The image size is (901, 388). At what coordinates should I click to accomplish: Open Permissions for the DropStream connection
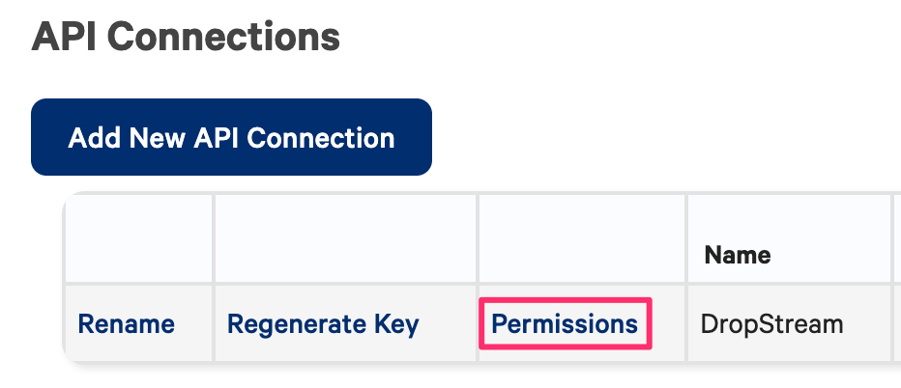click(565, 324)
